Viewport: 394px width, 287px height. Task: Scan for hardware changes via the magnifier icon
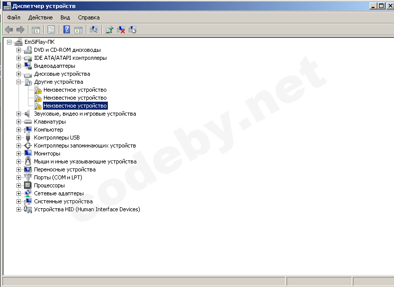point(94,29)
